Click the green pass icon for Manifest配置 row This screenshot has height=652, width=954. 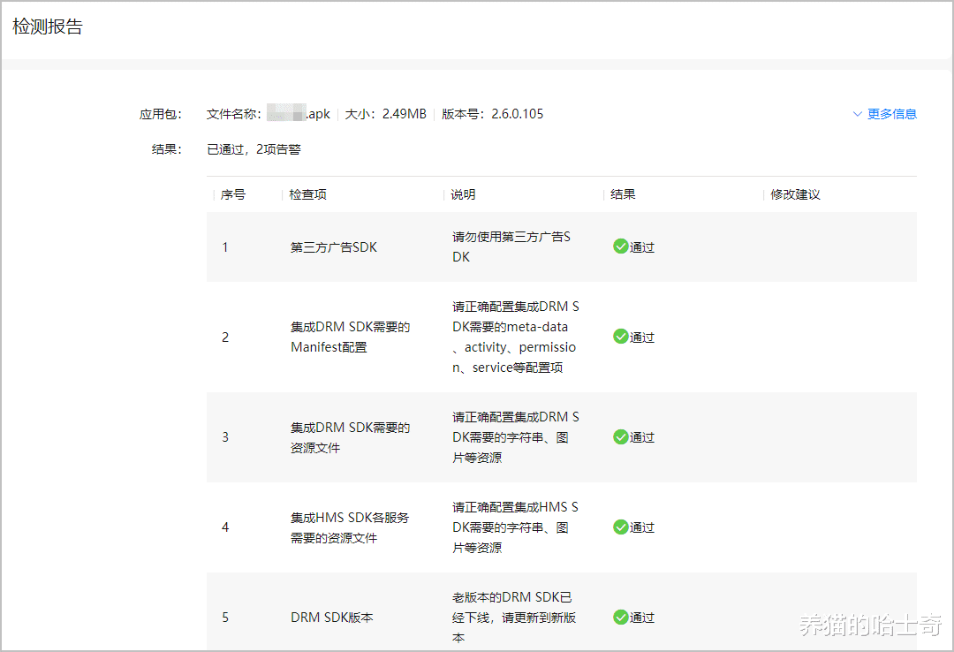(x=620, y=337)
